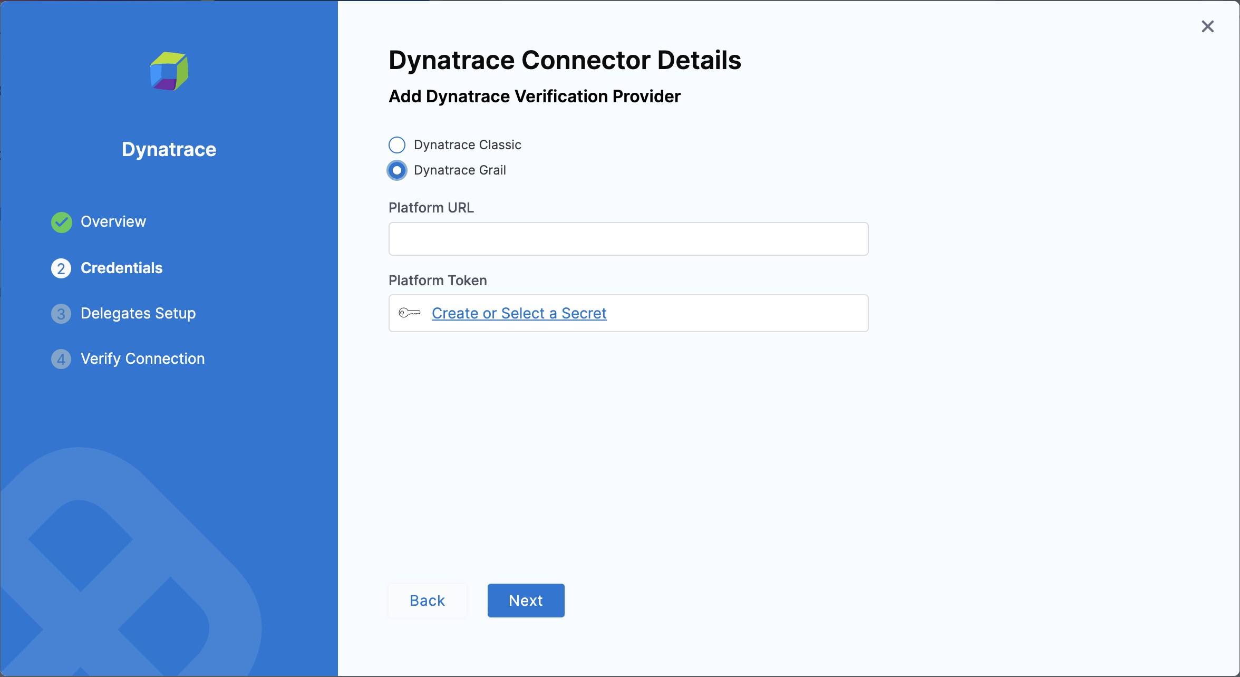Navigate to Delegates Setup step
Viewport: 1240px width, 677px height.
click(138, 313)
